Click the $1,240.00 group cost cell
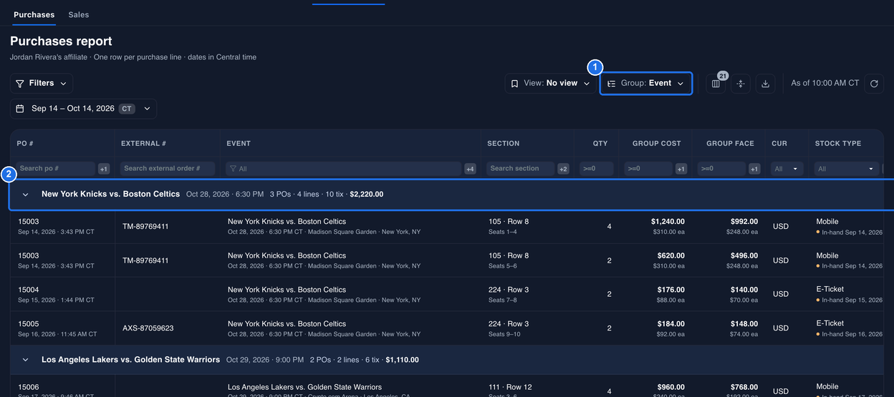Viewport: 894px width, 397px height. pyautogui.click(x=668, y=222)
